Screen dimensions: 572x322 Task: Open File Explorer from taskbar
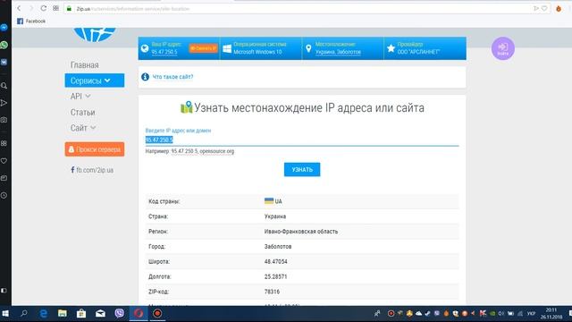pyautogui.click(x=63, y=314)
